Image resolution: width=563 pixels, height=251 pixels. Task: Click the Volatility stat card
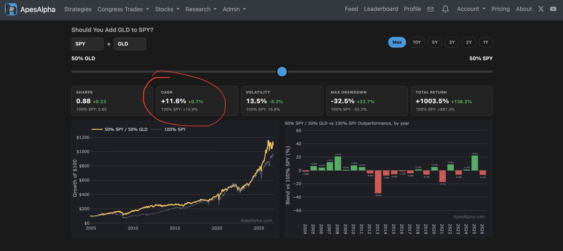(x=282, y=101)
